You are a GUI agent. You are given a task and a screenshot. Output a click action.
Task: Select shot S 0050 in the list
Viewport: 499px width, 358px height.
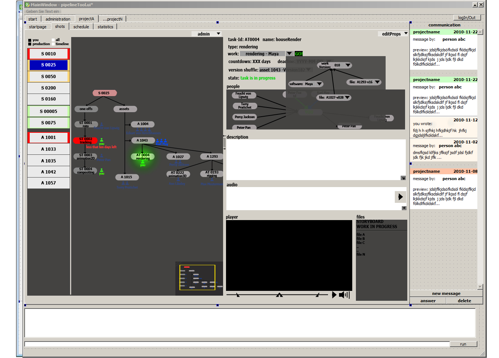point(48,77)
